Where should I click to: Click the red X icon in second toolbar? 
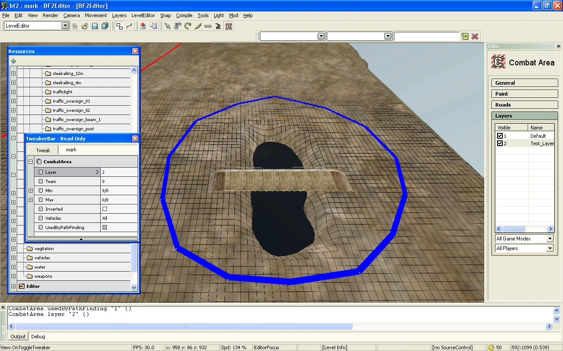[475, 36]
